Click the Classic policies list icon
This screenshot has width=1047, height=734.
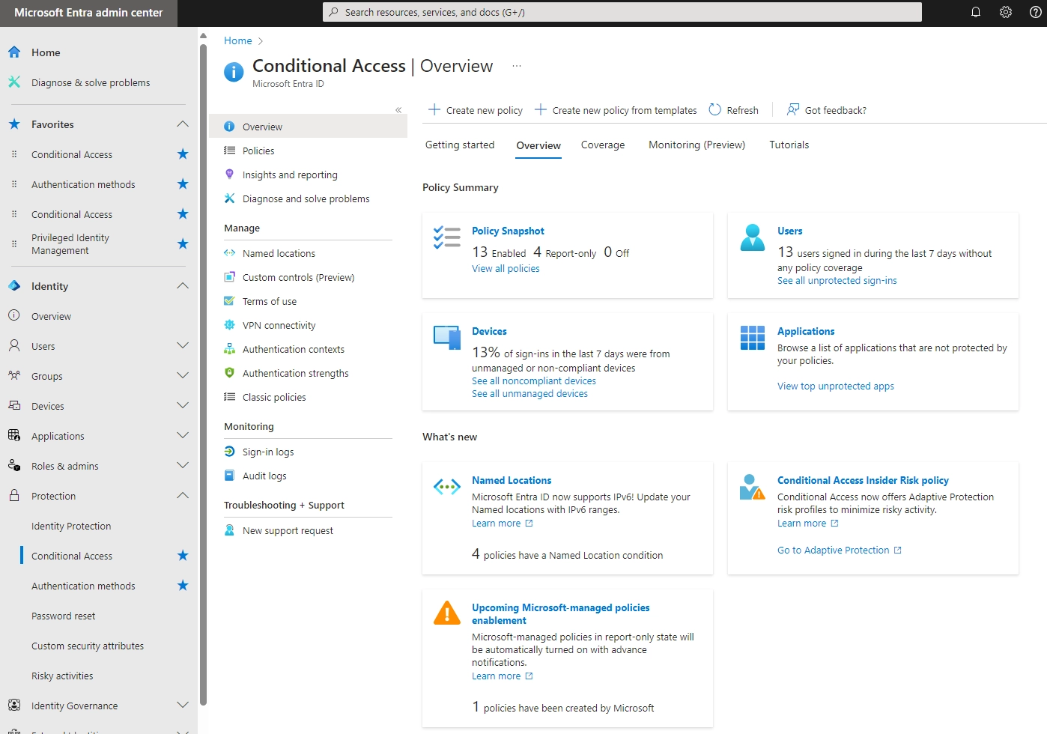pyautogui.click(x=230, y=397)
